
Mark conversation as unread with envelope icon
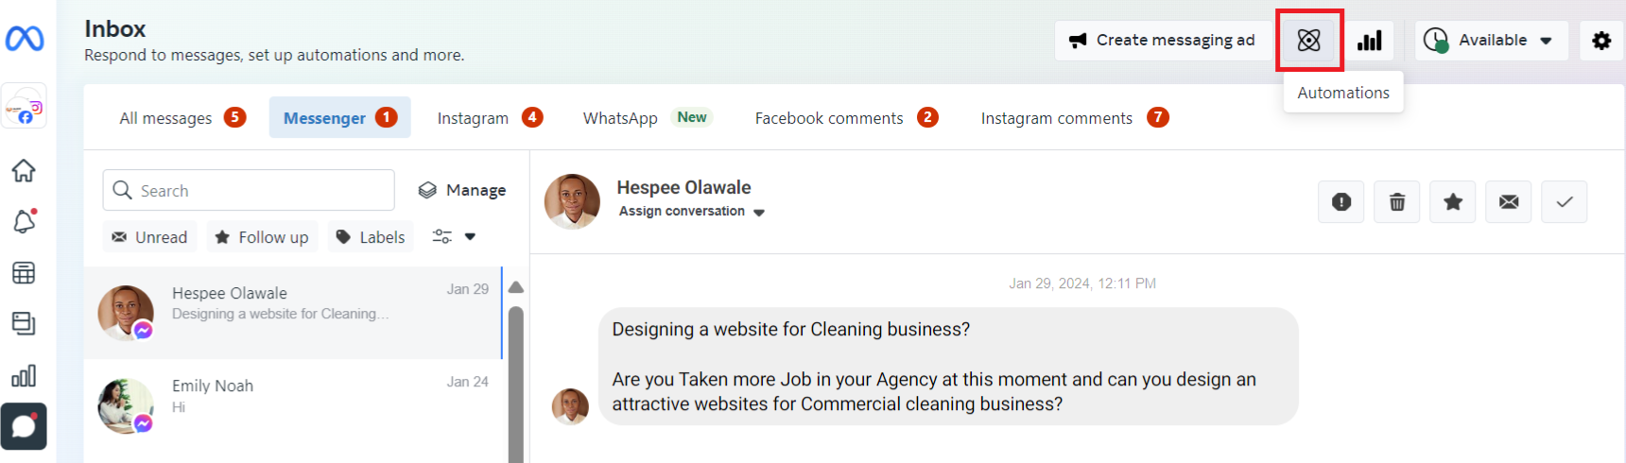[1509, 202]
